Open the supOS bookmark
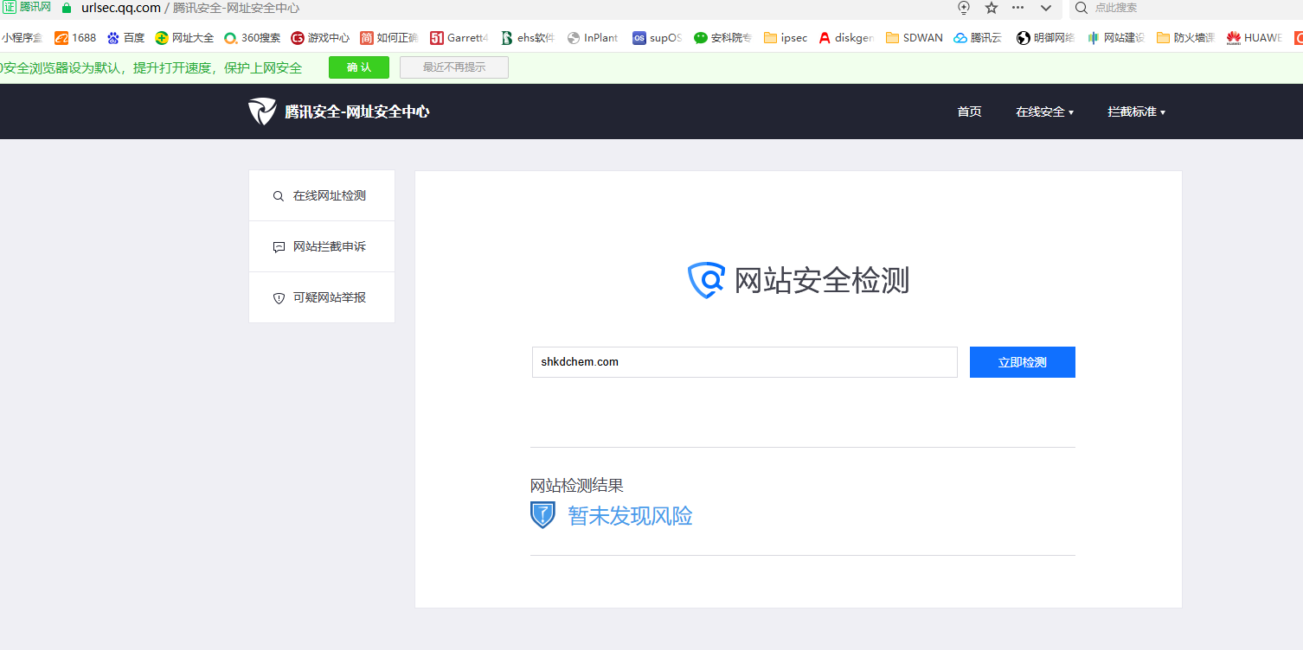The height and width of the screenshot is (650, 1303). pyautogui.click(x=657, y=38)
